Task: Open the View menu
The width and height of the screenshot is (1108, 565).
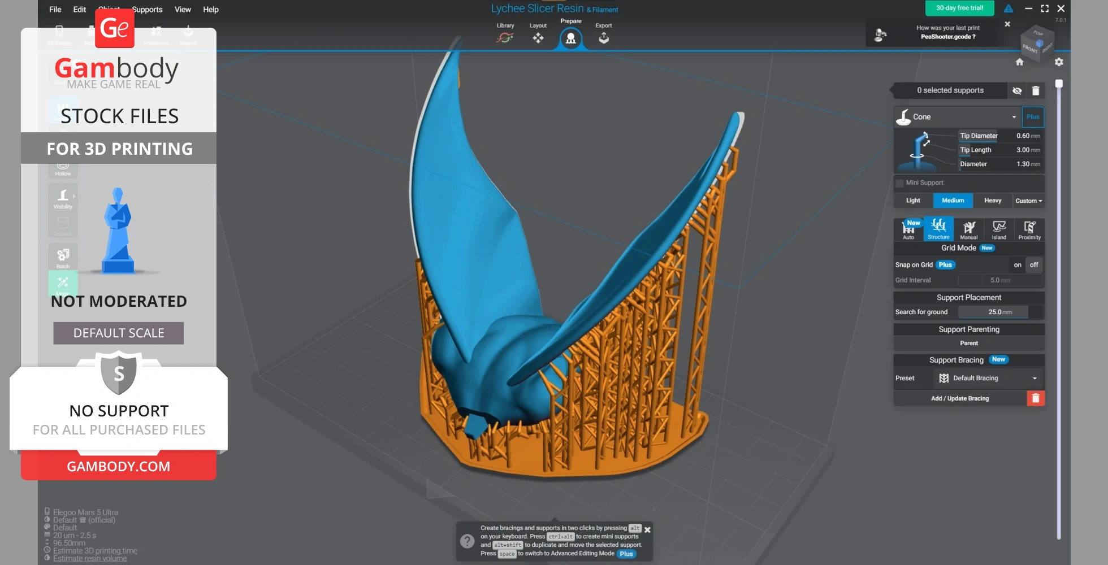Action: pos(183,10)
